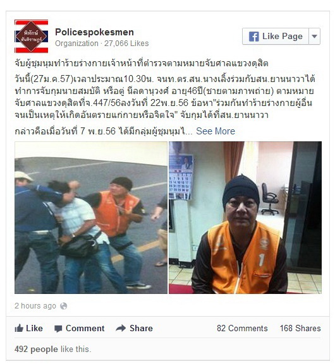Screen dimensions: 335x364
Task: Click the speech bubble Comment icon
Action: tap(58, 329)
